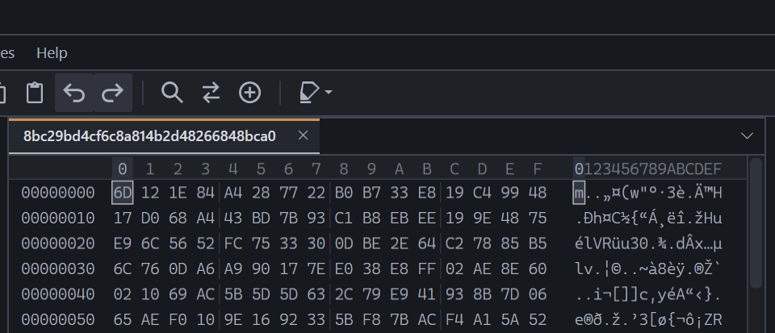Click the highlighter marker icon
The image size is (775, 333).
tap(309, 93)
